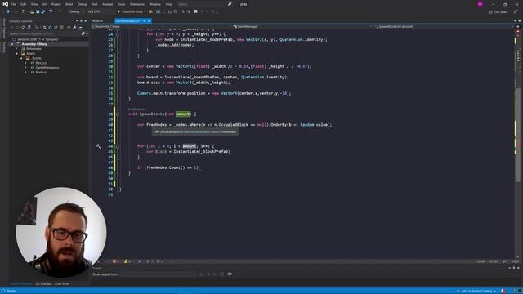Select GameManager.cs in Solution Explorer

(47, 67)
